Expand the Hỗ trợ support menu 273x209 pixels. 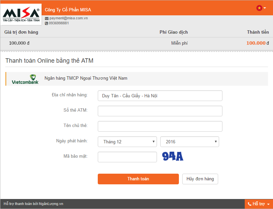[259, 204]
